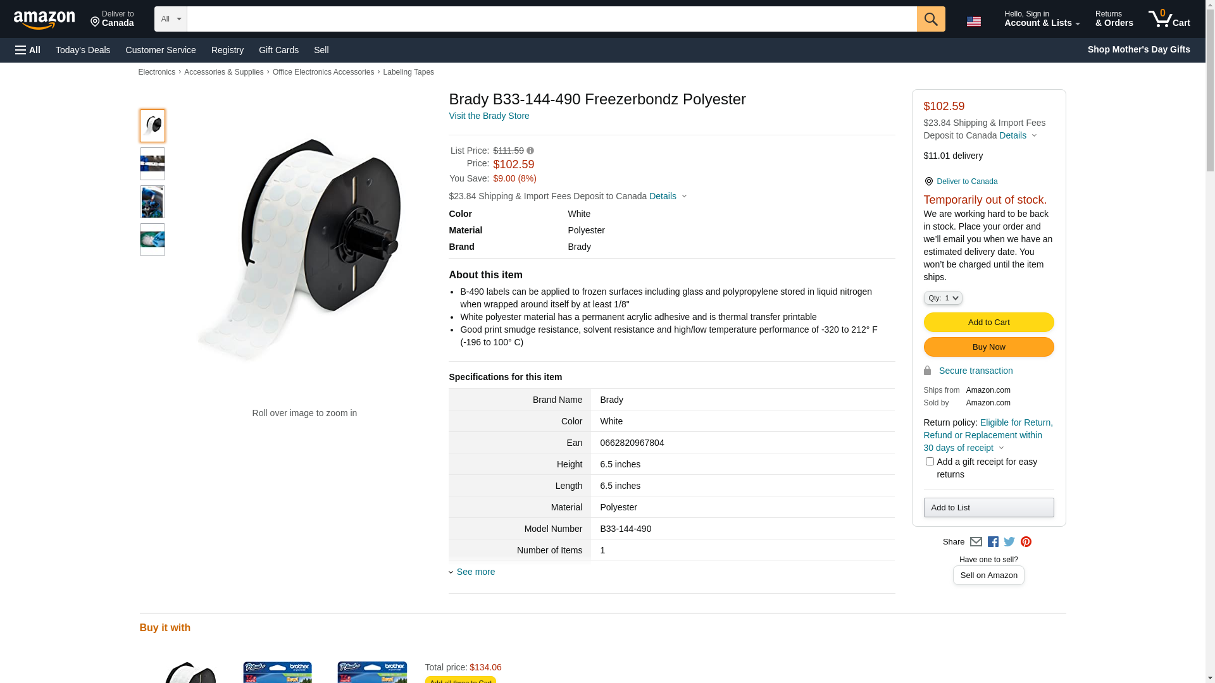Click the List Price info icon

[530, 151]
